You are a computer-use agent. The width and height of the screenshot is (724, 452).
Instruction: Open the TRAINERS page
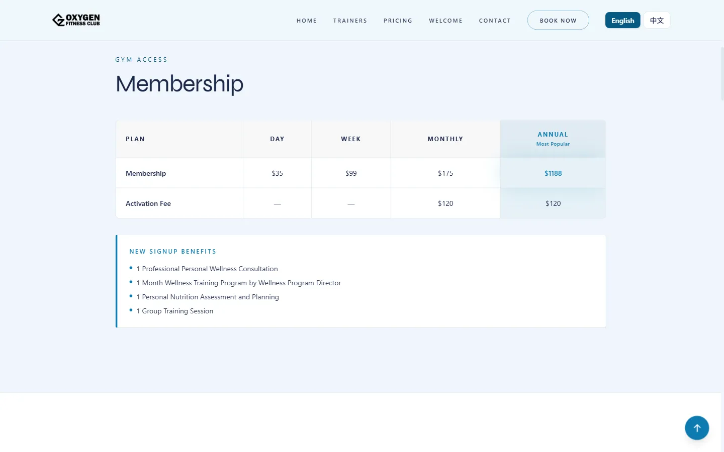350,21
